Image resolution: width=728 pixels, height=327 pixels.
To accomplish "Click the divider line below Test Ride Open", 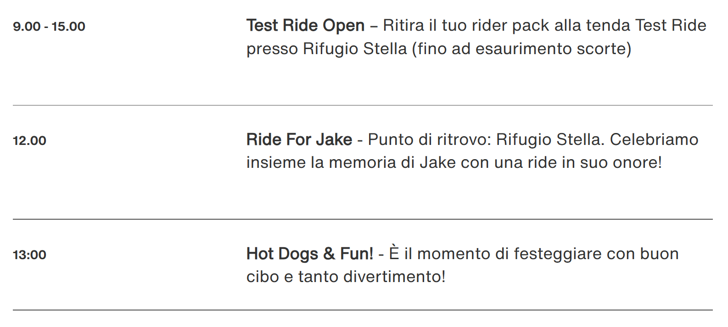I will tap(363, 105).
